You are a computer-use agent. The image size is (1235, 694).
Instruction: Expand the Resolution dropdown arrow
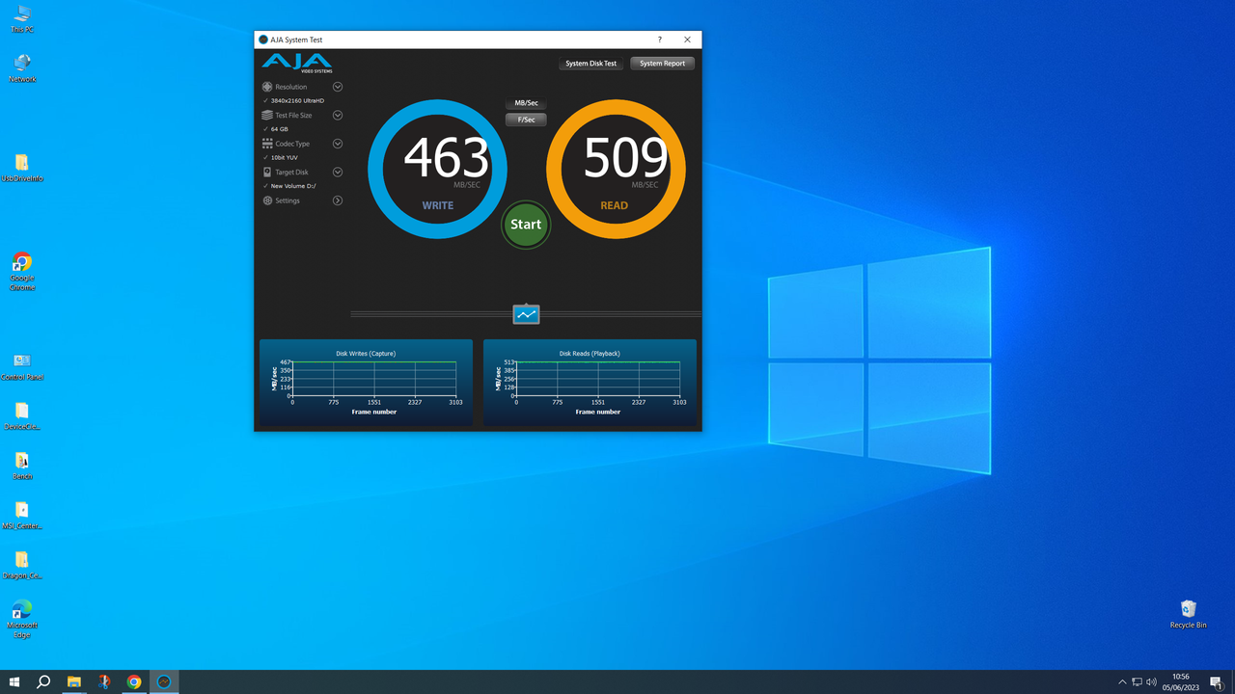point(338,87)
